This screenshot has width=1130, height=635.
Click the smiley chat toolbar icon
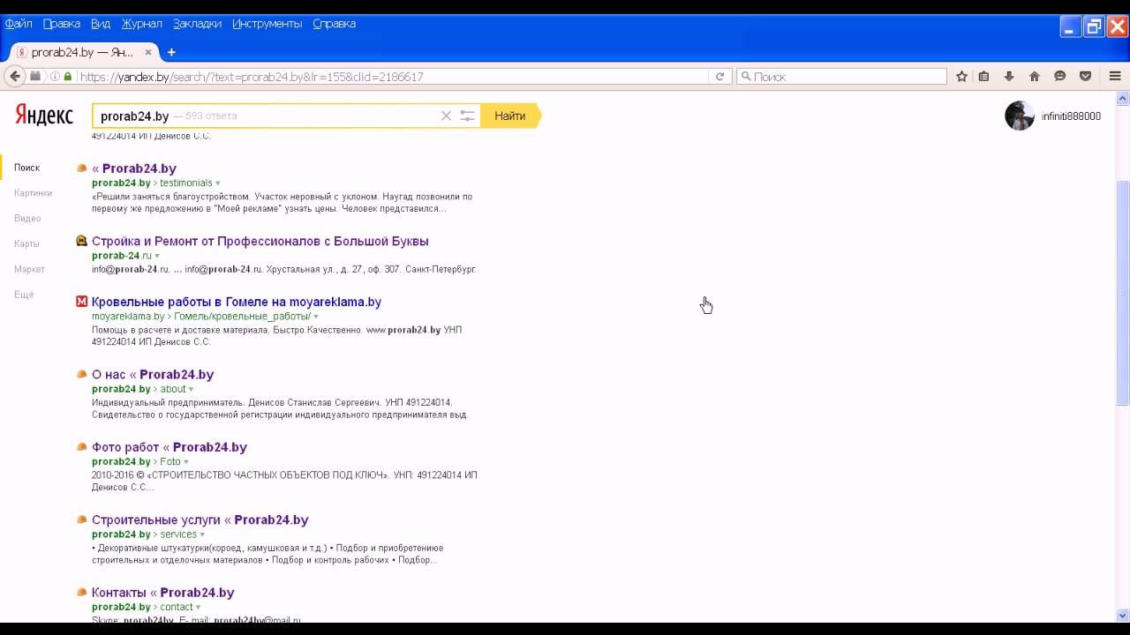pyautogui.click(x=1060, y=77)
